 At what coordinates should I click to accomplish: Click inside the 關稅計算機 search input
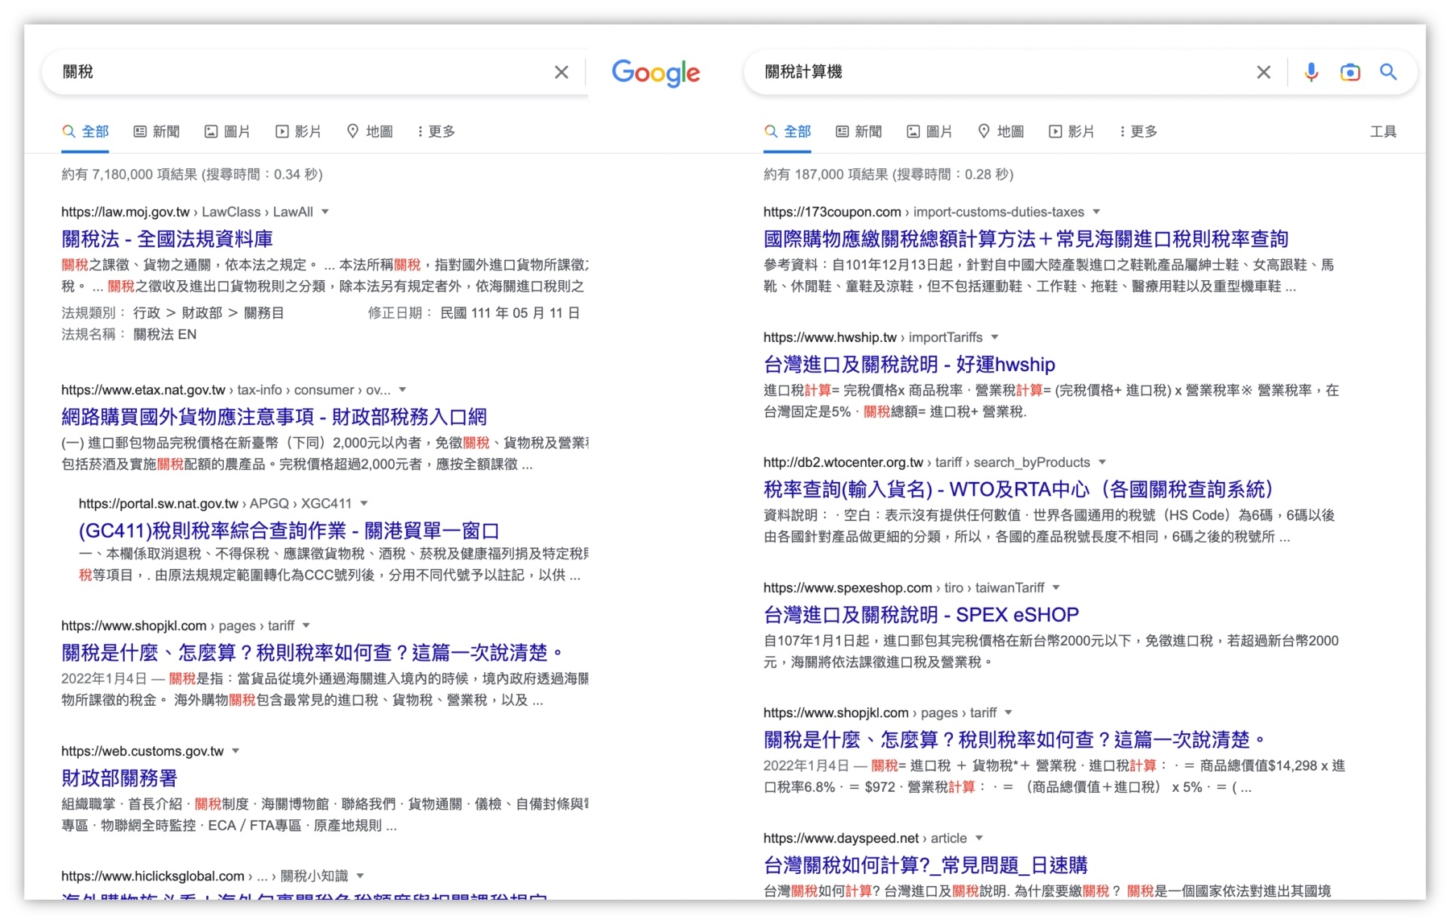pyautogui.click(x=967, y=72)
